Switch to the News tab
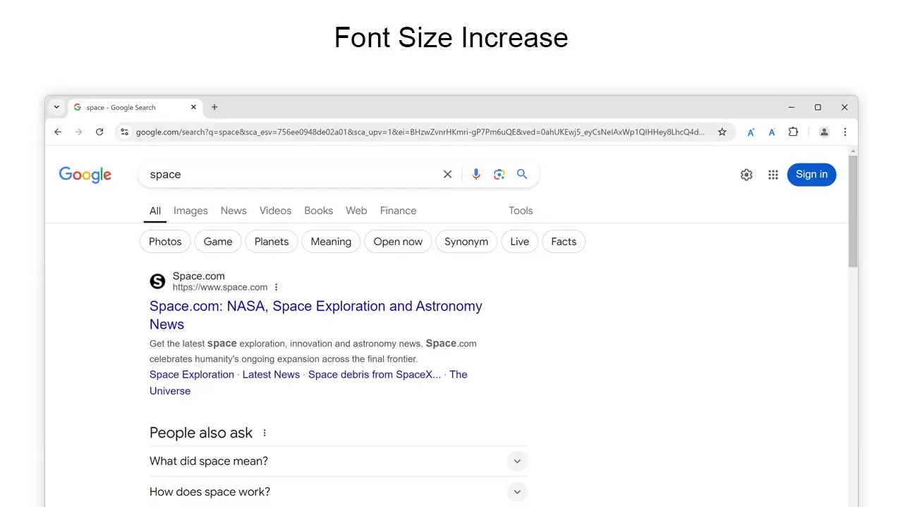Viewport: 903px width, 507px height. [x=234, y=211]
